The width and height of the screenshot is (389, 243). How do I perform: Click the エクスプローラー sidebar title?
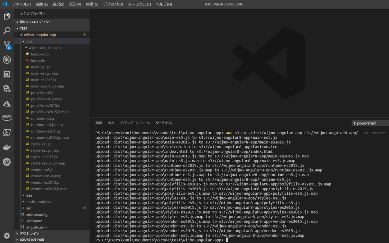coord(33,14)
